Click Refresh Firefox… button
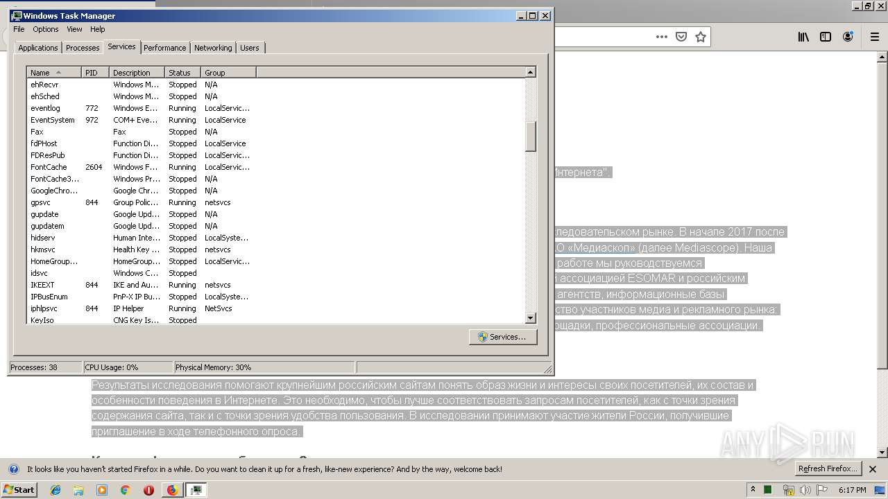This screenshot has height=499, width=888. tap(828, 469)
